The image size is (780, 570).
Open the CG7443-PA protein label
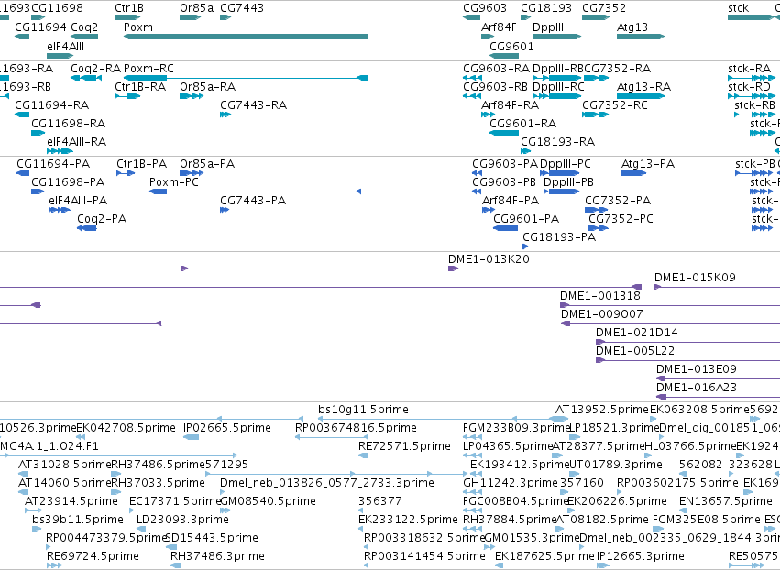coord(253,201)
